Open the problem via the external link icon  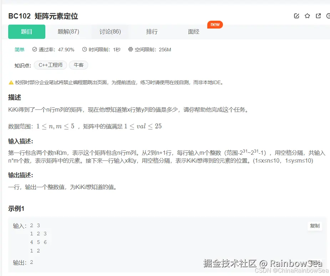pyautogui.click(x=318, y=16)
